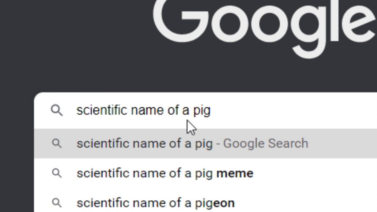Viewport: 377px width, 212px height.
Task: Pick the 'scientific name of a pigeon' suggestion
Action: click(205, 203)
